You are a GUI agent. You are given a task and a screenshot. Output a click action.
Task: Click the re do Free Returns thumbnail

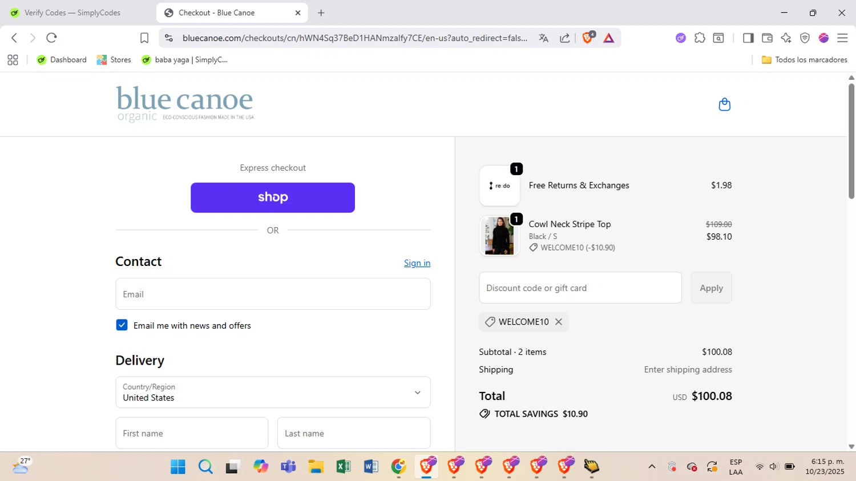click(499, 185)
